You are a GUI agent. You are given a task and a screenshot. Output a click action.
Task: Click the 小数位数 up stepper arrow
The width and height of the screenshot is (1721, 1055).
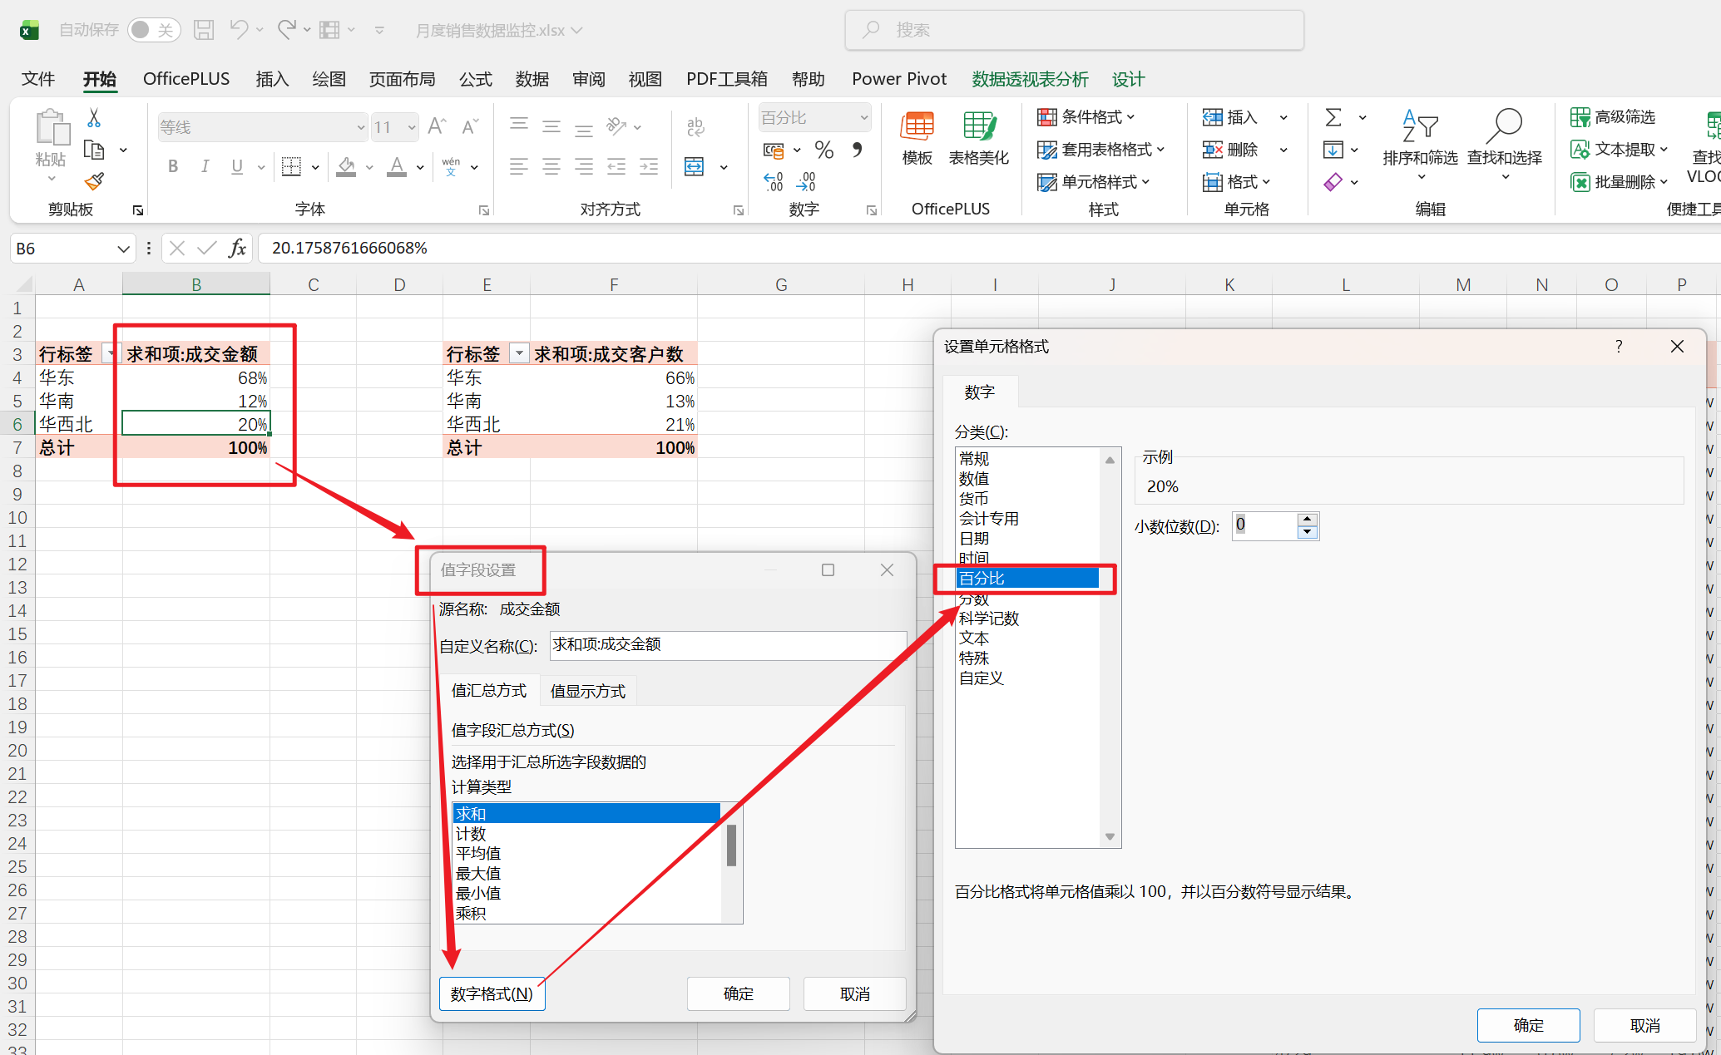point(1307,519)
